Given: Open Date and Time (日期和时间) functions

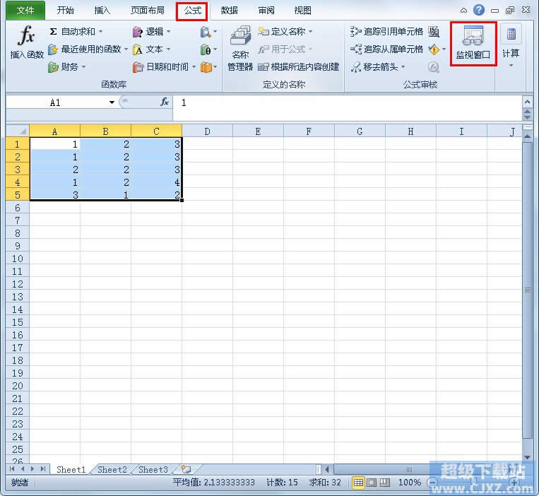Looking at the screenshot, I should coord(164,66).
